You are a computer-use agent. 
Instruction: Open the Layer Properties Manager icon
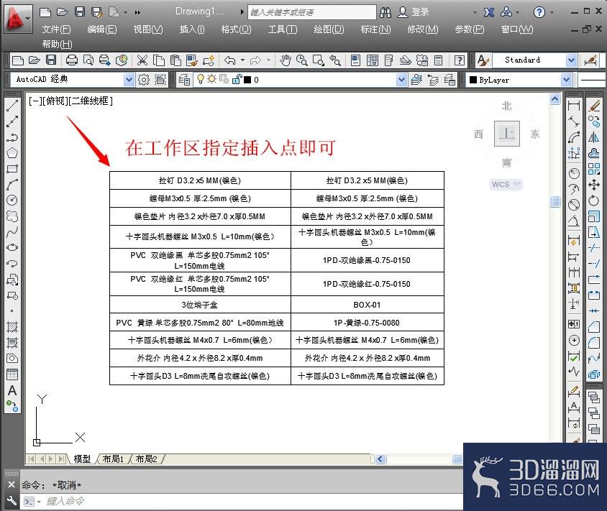184,80
